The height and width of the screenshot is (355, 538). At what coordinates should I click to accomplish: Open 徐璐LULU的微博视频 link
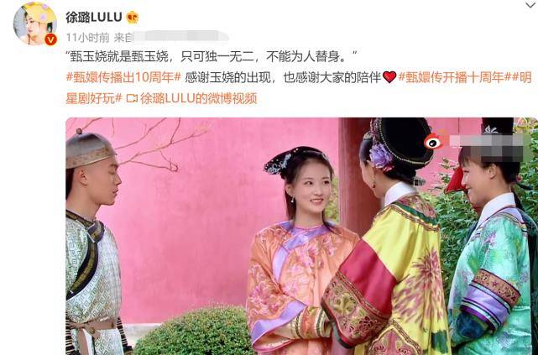click(199, 99)
